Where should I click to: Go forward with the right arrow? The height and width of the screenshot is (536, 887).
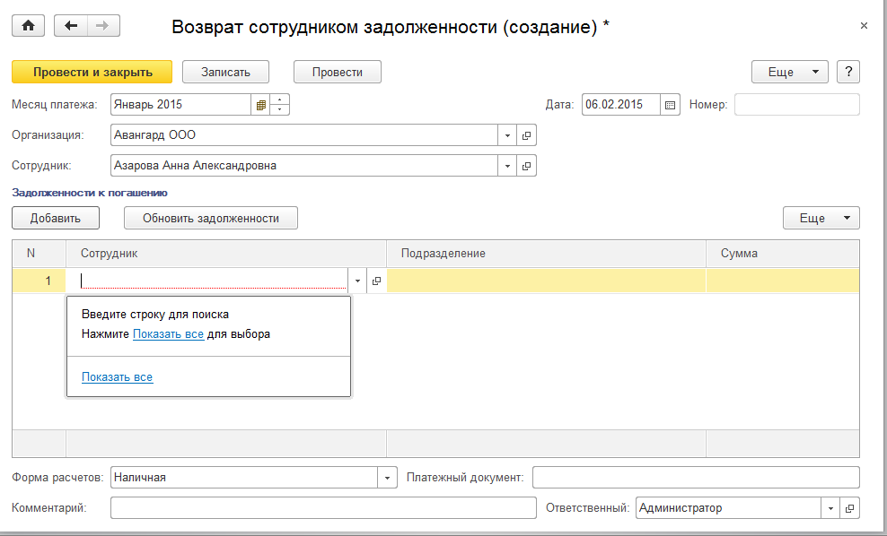pos(101,26)
